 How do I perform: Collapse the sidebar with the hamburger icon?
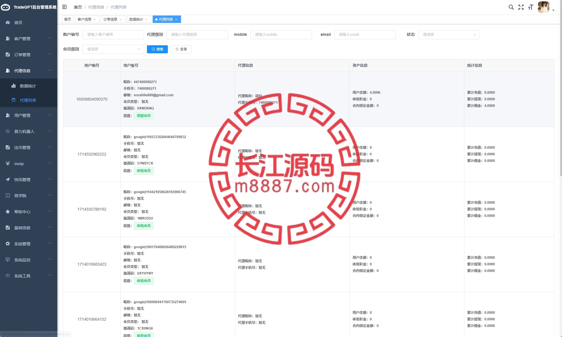tap(64, 7)
